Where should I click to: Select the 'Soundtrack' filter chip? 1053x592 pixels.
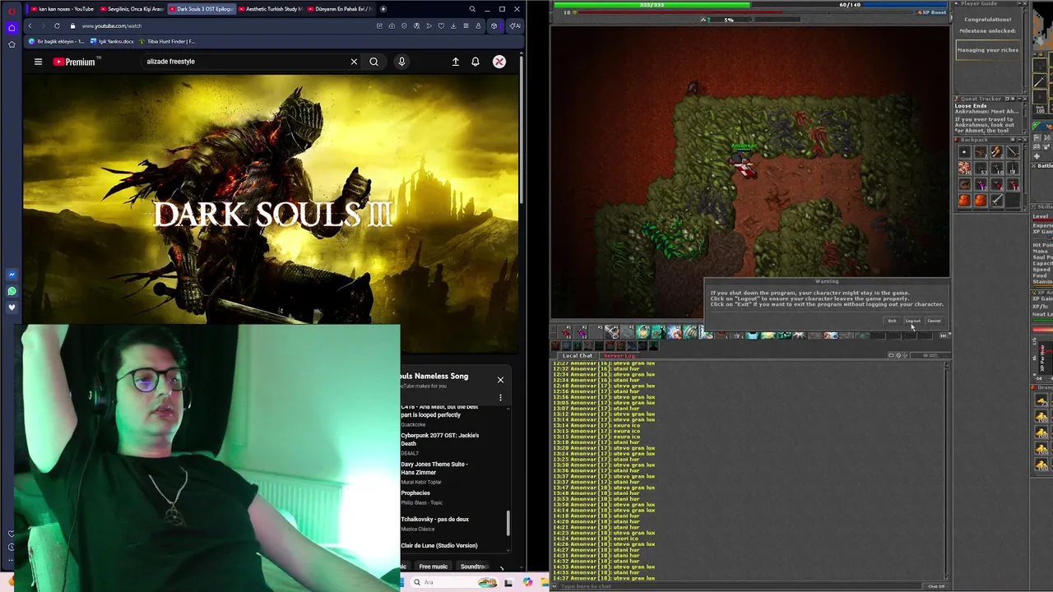pos(475,567)
